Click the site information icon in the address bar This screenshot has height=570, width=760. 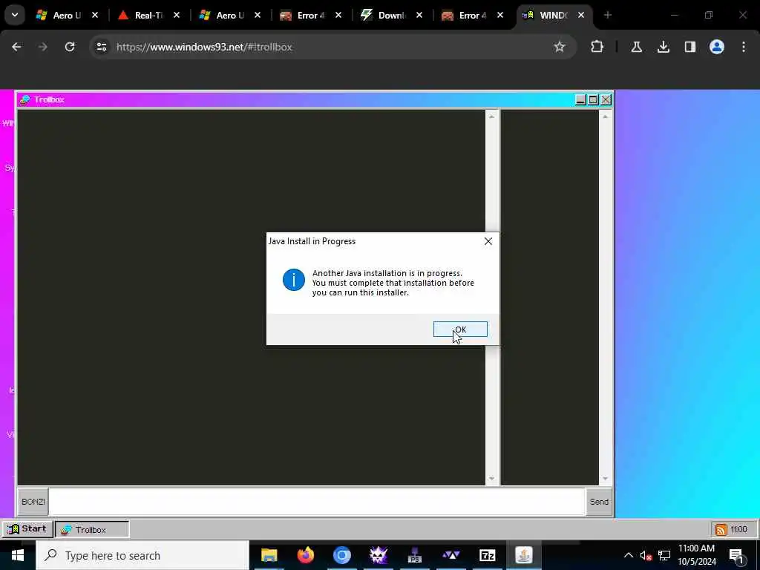coord(101,47)
